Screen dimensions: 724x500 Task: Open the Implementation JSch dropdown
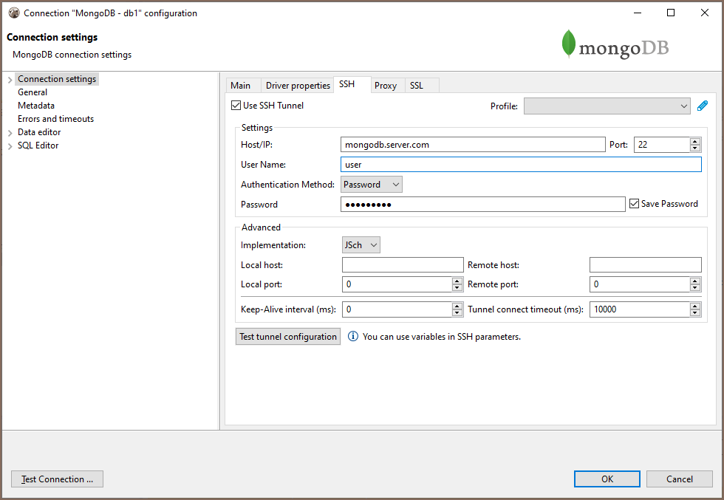tap(361, 244)
